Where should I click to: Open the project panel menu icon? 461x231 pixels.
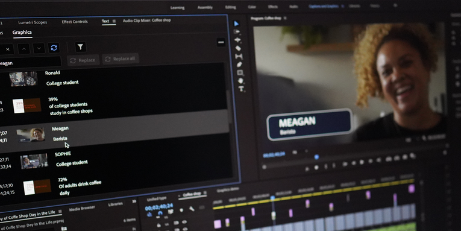point(60,211)
